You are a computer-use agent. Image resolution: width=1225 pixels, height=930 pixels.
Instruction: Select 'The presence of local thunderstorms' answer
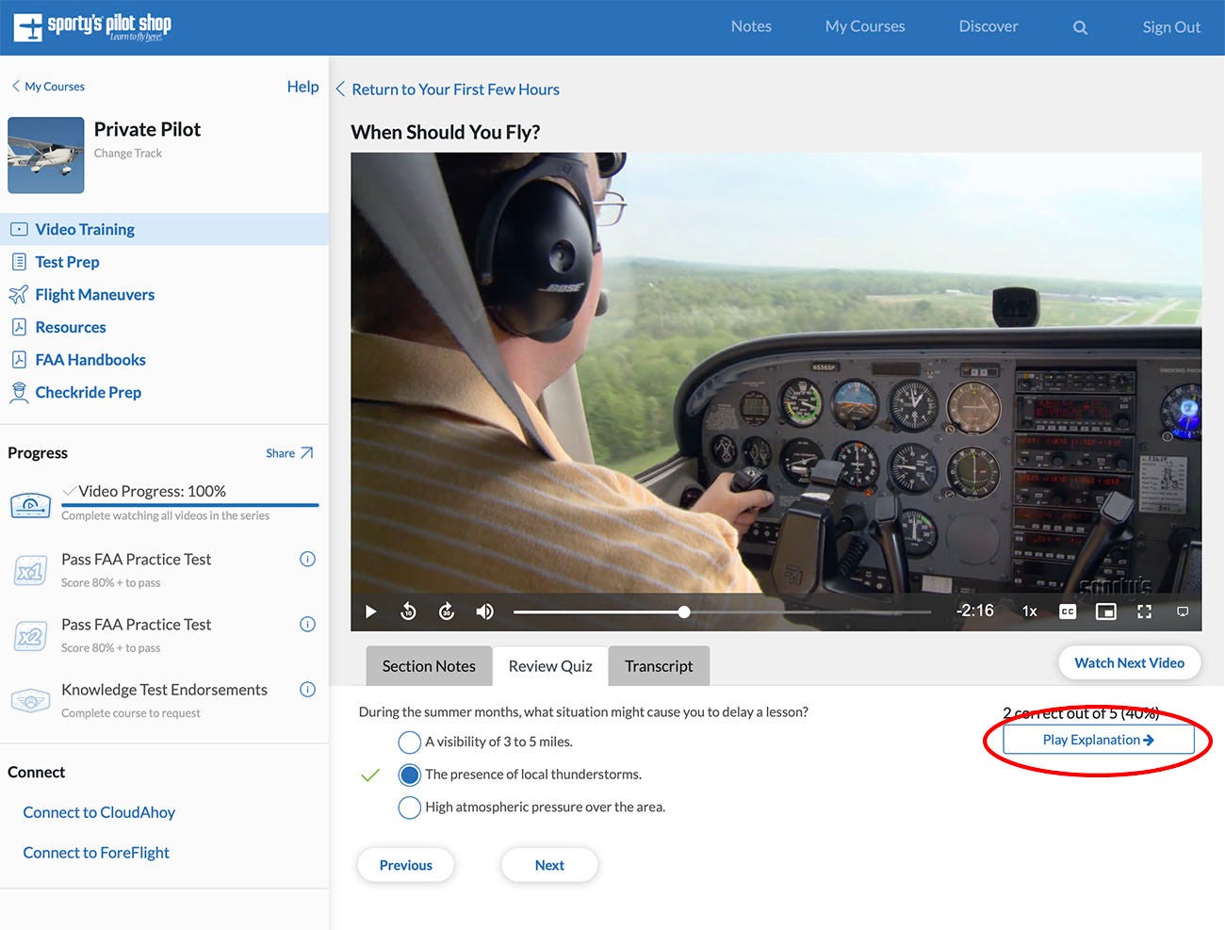click(409, 775)
